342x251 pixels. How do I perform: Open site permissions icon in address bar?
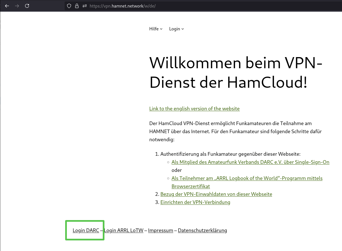[85, 6]
